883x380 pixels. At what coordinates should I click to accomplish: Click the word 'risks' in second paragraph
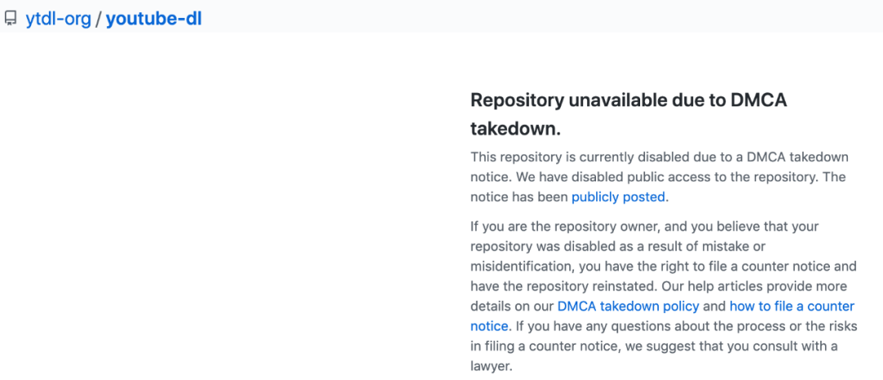point(836,326)
